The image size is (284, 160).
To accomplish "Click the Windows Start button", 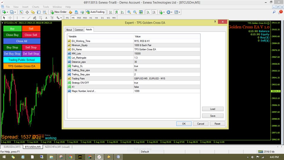I will 4,157.
